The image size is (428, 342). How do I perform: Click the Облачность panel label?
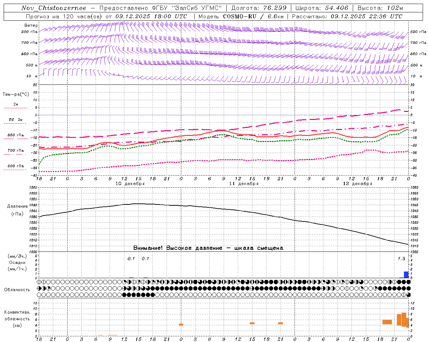pyautogui.click(x=17, y=290)
